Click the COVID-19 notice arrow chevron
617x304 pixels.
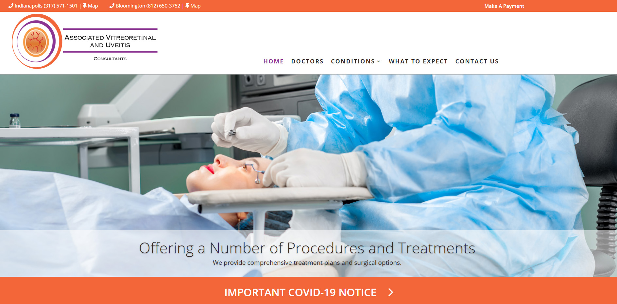click(391, 292)
